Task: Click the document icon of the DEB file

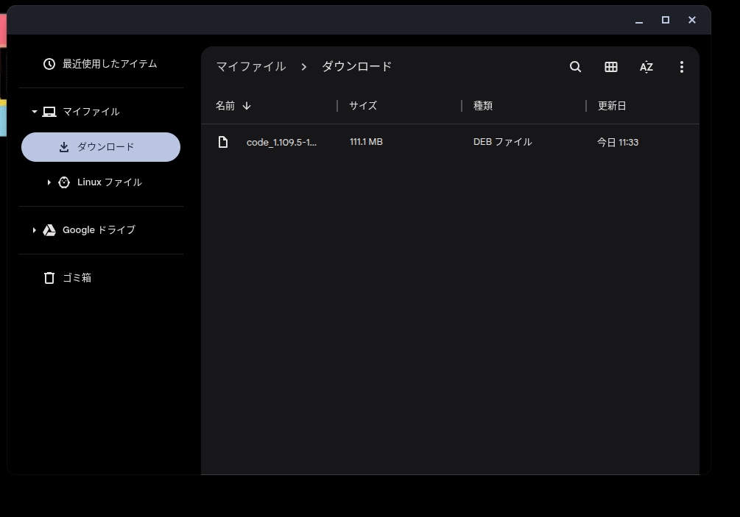Action: pyautogui.click(x=223, y=141)
